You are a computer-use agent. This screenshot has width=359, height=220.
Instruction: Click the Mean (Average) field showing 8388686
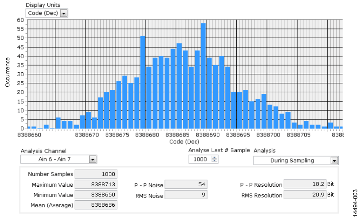point(96,205)
